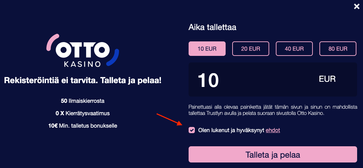Viewport: 363px width, 168px height.
Task: Click the KASINO word under the logo
Action: 82,63
